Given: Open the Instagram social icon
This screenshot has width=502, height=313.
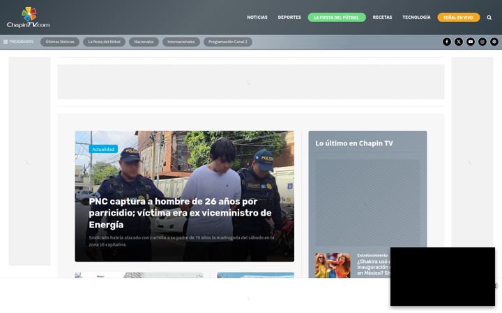Looking at the screenshot, I should tap(482, 42).
